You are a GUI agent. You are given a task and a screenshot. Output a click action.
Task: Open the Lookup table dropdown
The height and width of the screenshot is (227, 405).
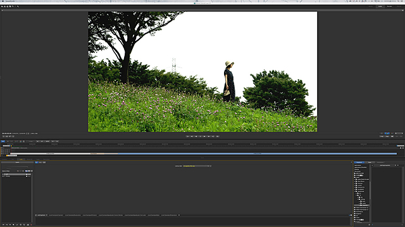pos(196,166)
